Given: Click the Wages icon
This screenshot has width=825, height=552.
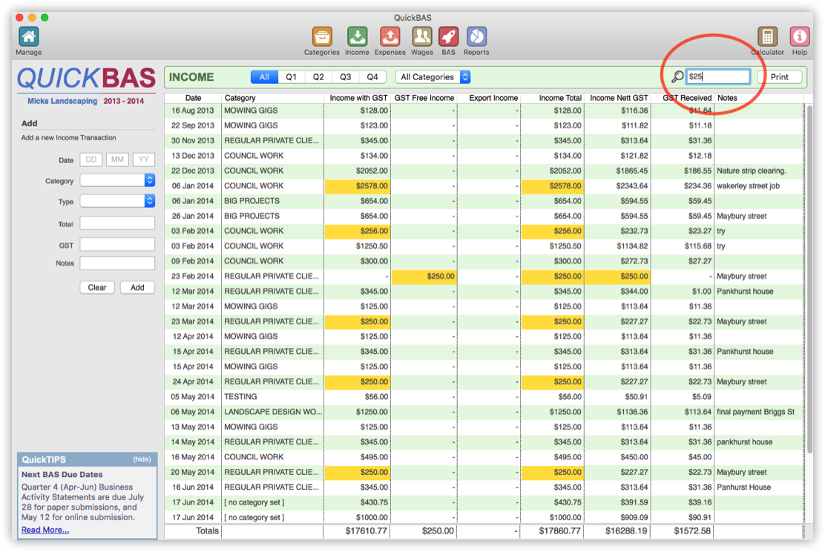Looking at the screenshot, I should tap(421, 36).
